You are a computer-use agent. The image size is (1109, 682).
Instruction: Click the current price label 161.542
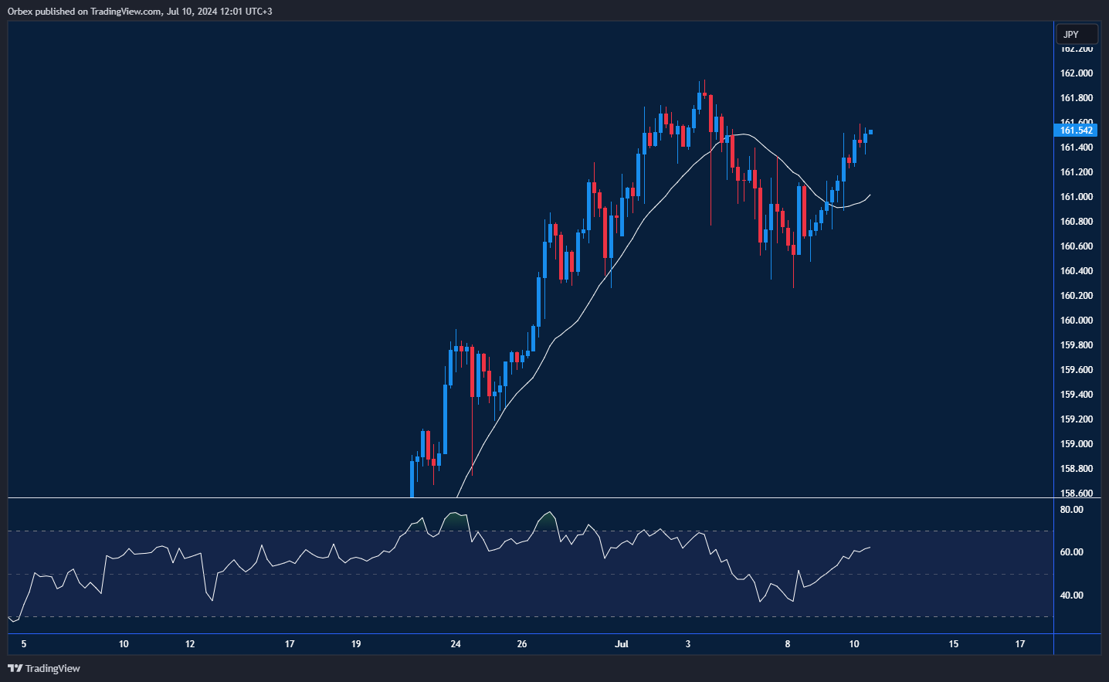pos(1076,131)
